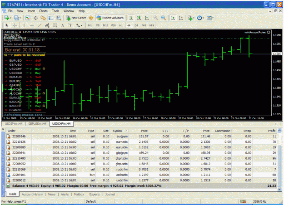
Task: Switch to the GBPUSDm,H4 chart tab
Action: pos(37,124)
